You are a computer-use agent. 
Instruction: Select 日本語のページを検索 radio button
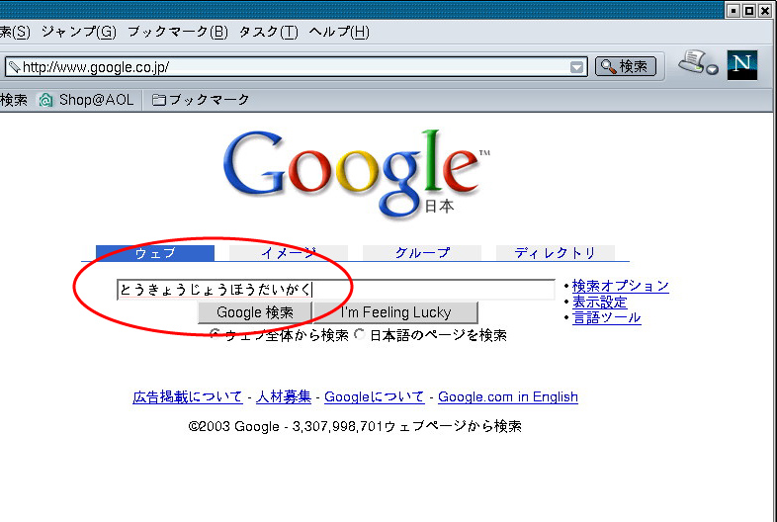pos(360,334)
